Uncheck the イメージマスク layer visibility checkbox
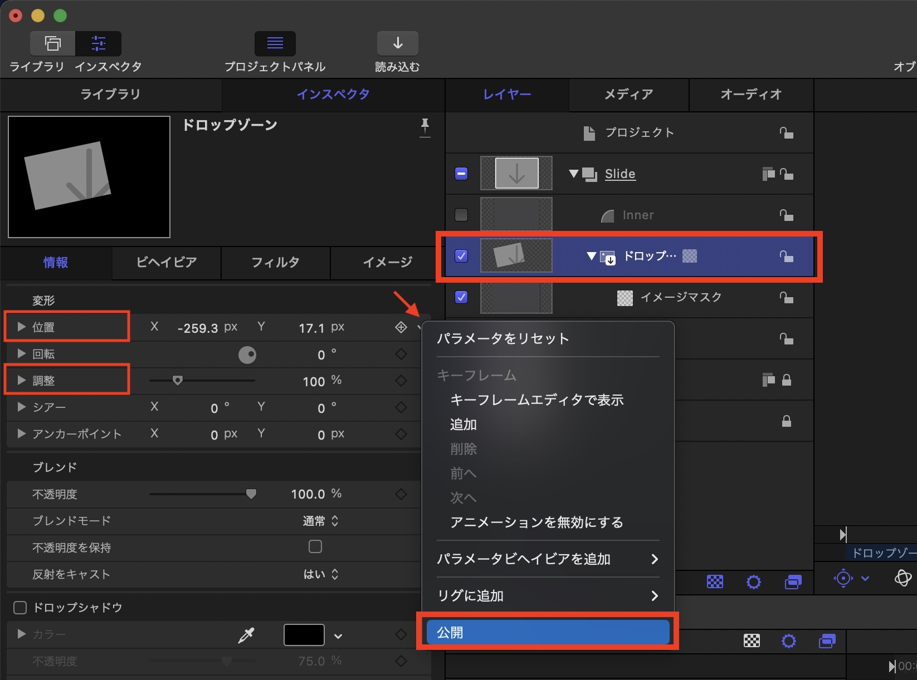The width and height of the screenshot is (917, 680). pos(461,297)
